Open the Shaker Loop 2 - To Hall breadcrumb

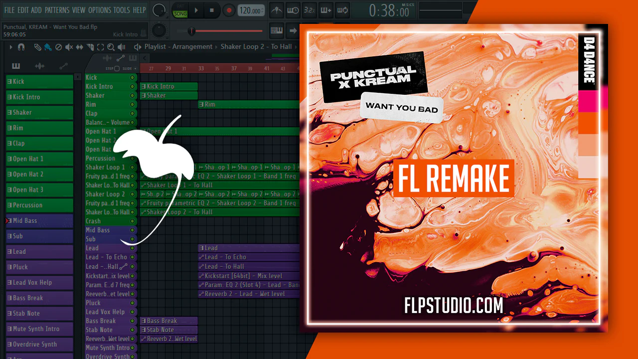click(x=256, y=47)
